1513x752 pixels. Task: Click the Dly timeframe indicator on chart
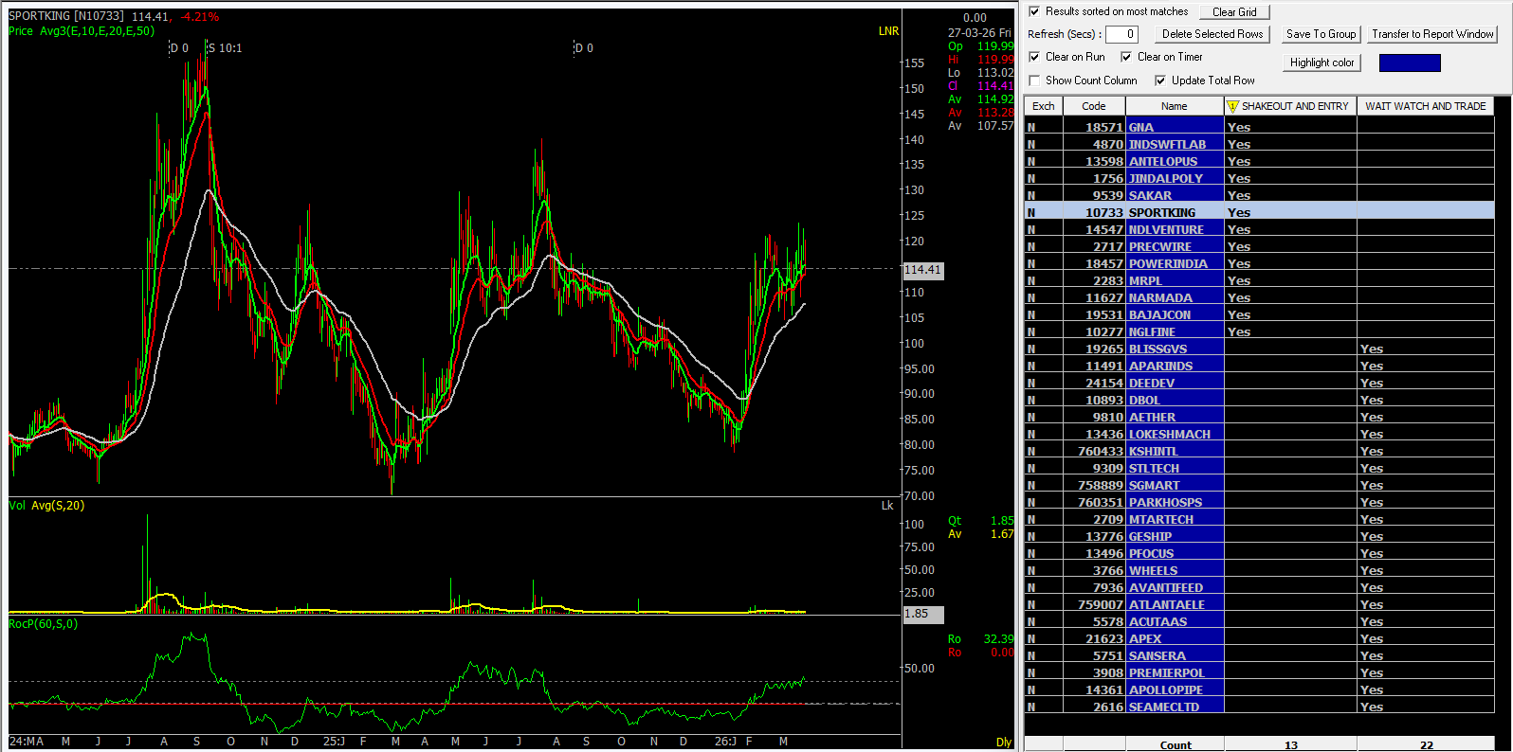coord(1003,742)
